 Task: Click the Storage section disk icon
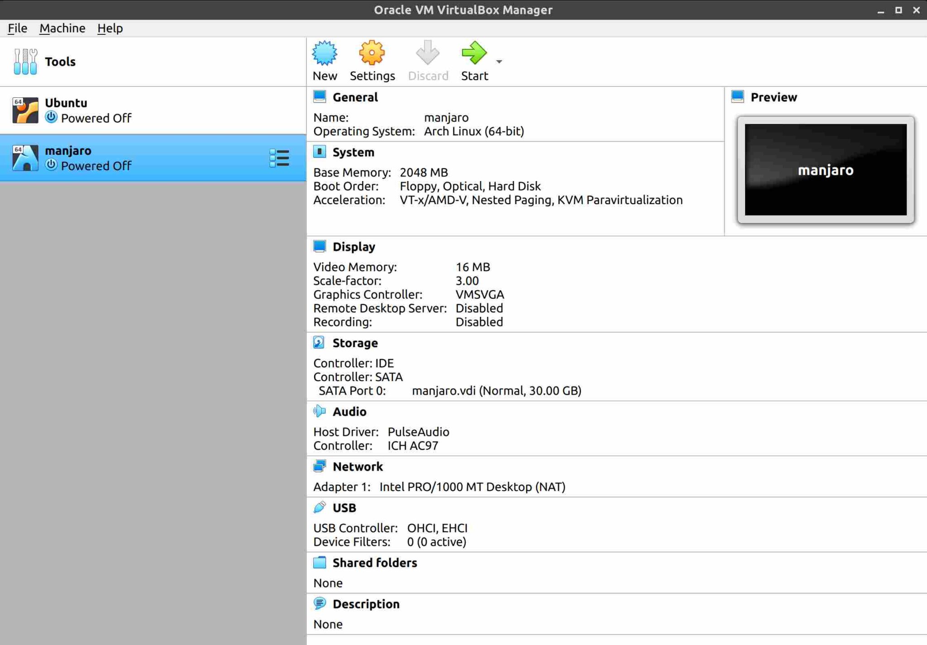(x=320, y=343)
